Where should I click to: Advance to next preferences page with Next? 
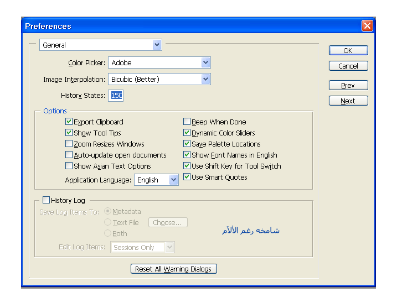coord(348,101)
